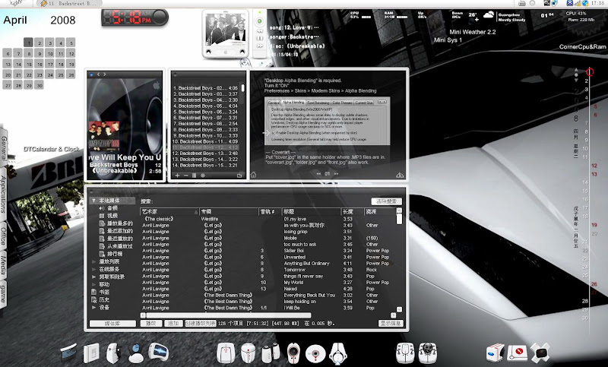Open the General side tab
This screenshot has height=367, width=608.
4,148
